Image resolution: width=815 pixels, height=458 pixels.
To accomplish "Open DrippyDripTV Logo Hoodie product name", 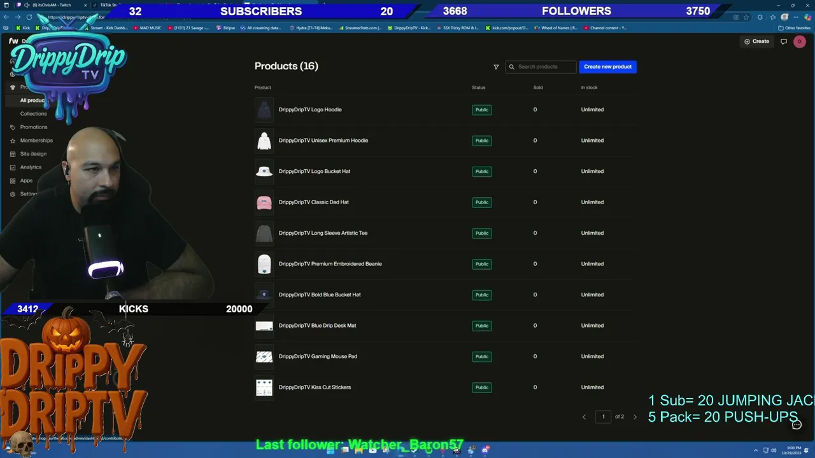I will [x=310, y=109].
